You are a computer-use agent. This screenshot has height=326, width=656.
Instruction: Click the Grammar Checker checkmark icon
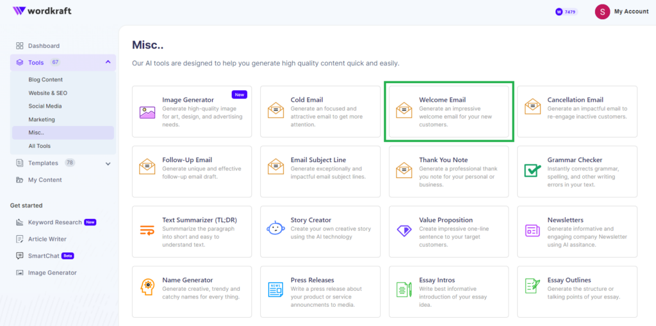[532, 171]
